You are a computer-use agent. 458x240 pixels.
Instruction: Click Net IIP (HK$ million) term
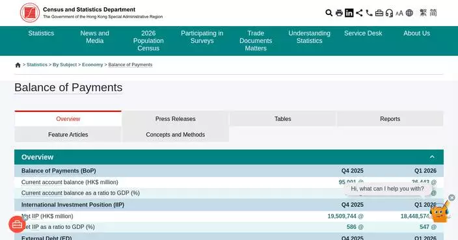[47, 216]
